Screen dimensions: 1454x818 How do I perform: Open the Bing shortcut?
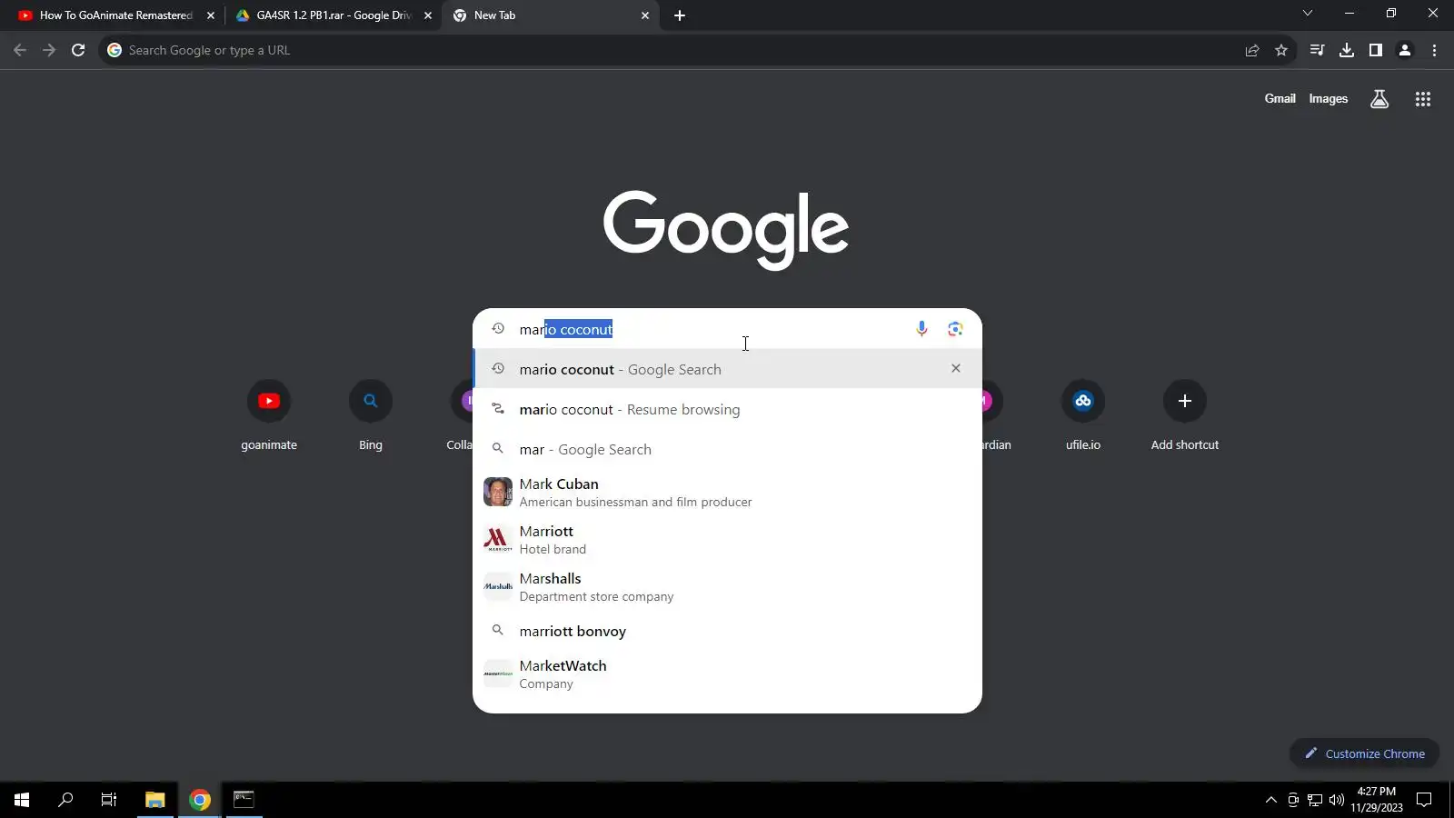371,416
